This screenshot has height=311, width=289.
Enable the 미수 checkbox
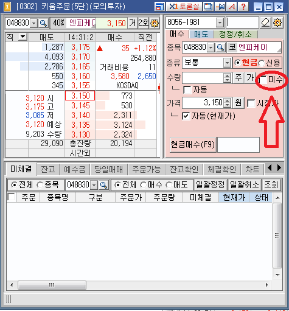[x=263, y=79]
